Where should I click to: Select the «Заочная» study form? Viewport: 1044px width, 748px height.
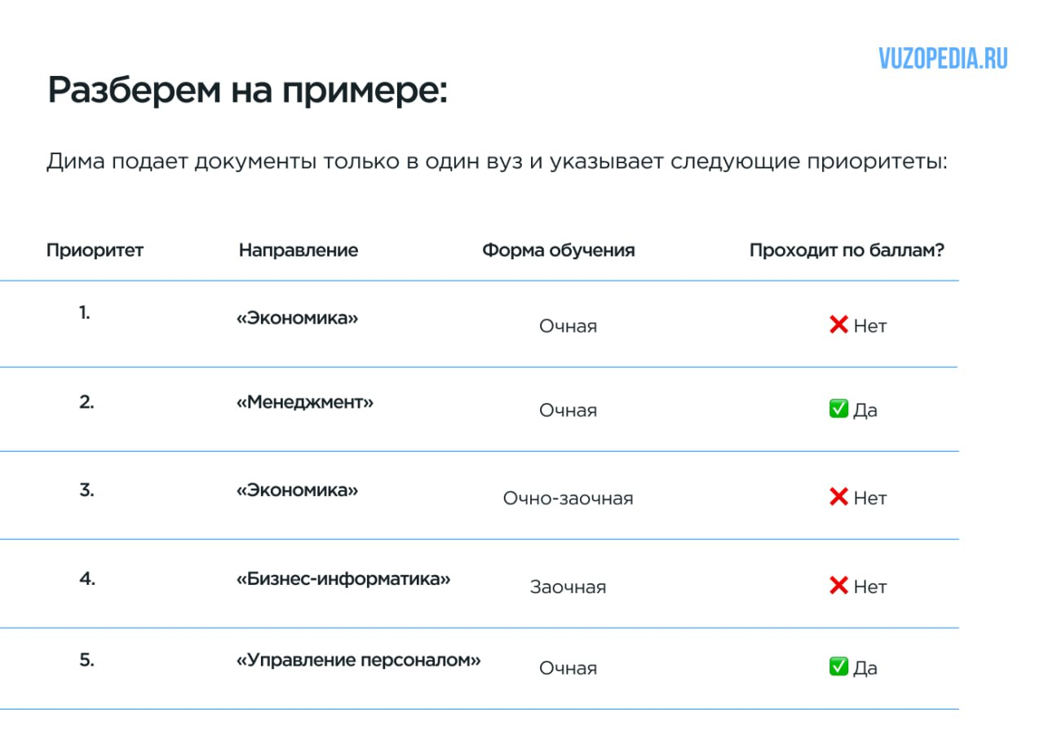tap(568, 587)
